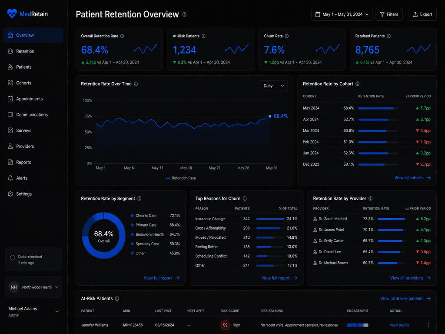
Task: Click the Patients people icon
Action: tap(10, 67)
